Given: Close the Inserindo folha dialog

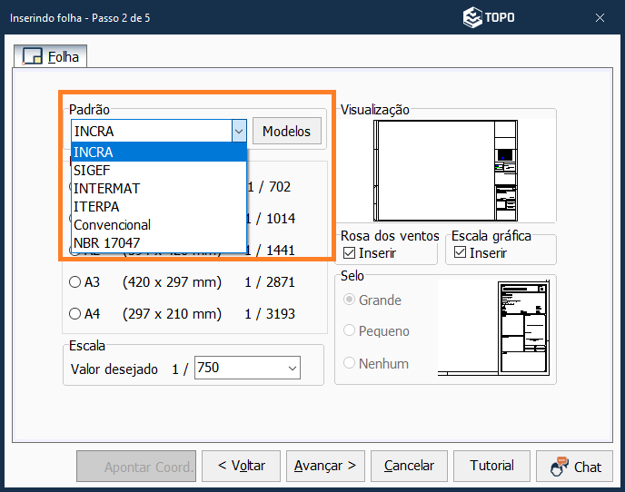Looking at the screenshot, I should click(x=600, y=17).
